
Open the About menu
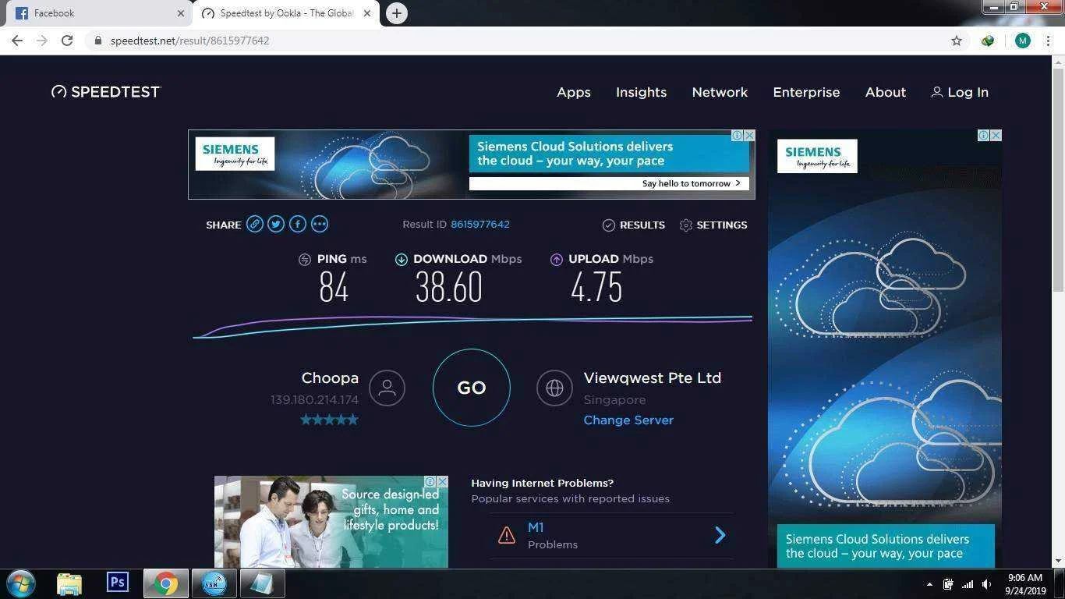pyautogui.click(x=886, y=92)
